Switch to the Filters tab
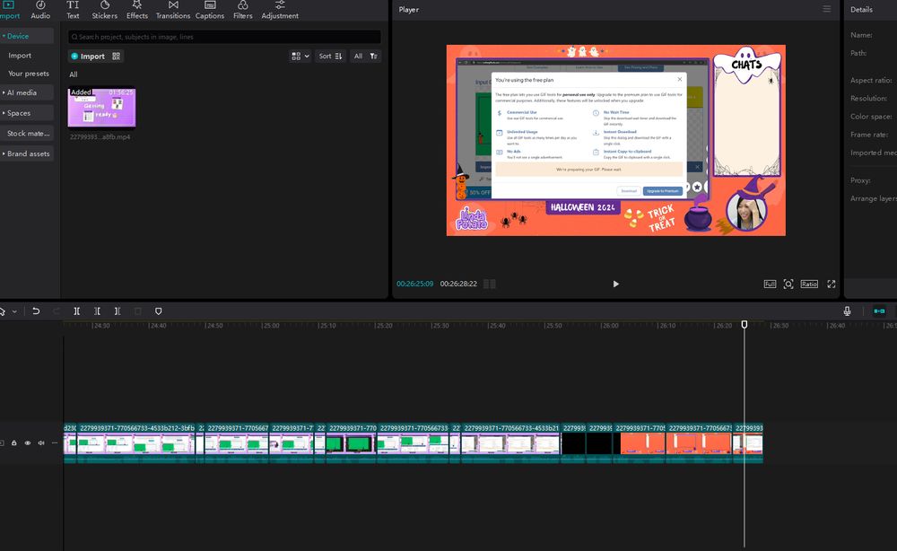Viewport: 897px width, 551px height. coord(242,10)
